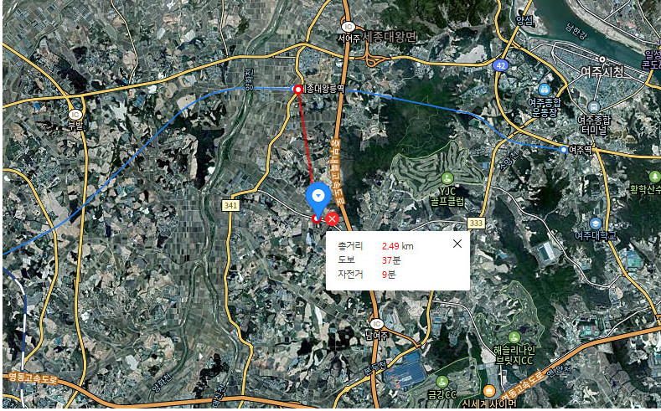This screenshot has width=661, height=411.
Task: Click the 여주대학교 university icon
Action: pos(596,223)
